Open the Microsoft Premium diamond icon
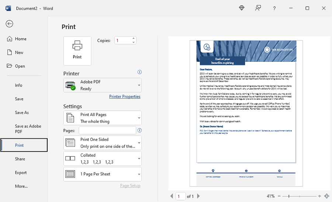This screenshot has height=202, width=332. tap(242, 8)
